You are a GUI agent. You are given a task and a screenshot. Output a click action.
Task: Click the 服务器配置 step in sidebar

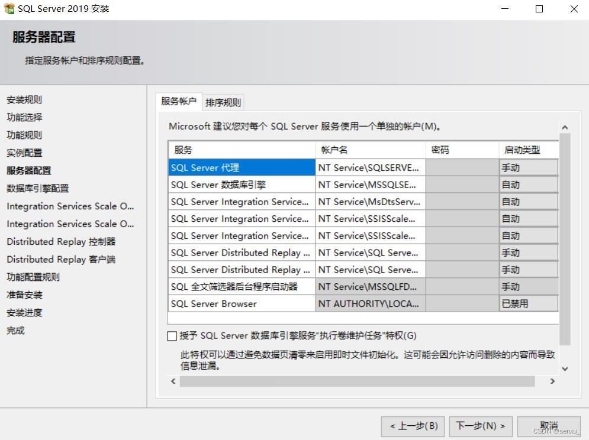coord(29,171)
